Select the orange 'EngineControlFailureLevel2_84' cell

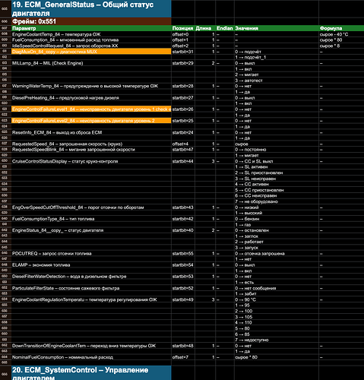pos(91,121)
